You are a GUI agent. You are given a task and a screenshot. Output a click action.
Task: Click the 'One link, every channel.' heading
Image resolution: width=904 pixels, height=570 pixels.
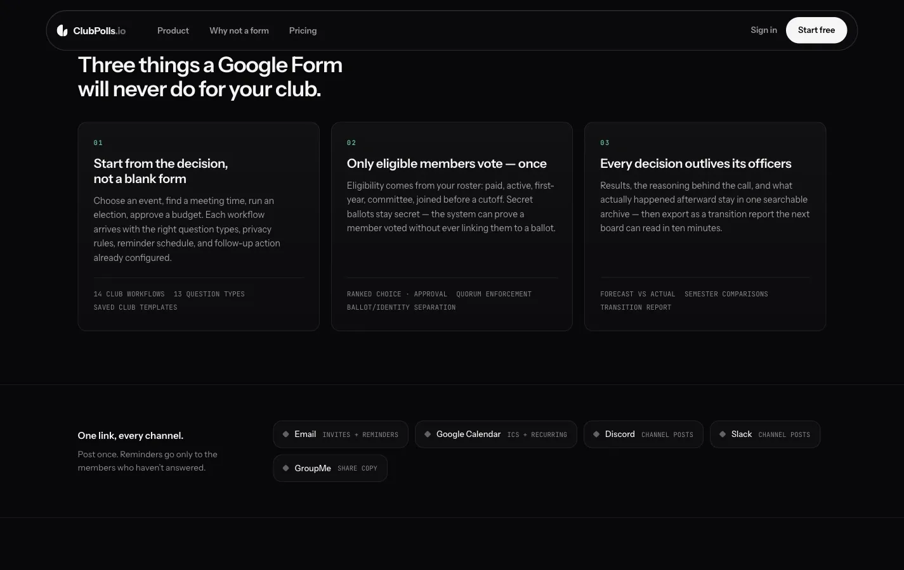click(x=131, y=436)
